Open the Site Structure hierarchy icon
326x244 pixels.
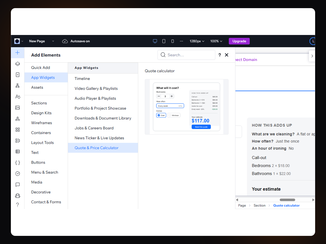[x=18, y=86]
